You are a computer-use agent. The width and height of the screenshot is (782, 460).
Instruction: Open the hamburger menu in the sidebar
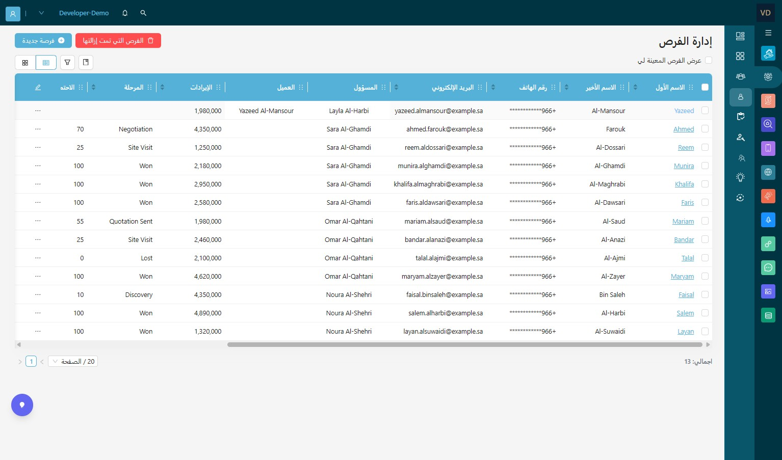(x=768, y=33)
